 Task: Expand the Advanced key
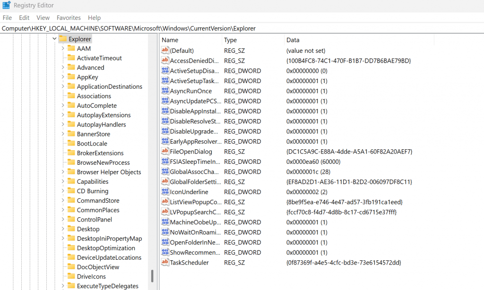[x=63, y=67]
